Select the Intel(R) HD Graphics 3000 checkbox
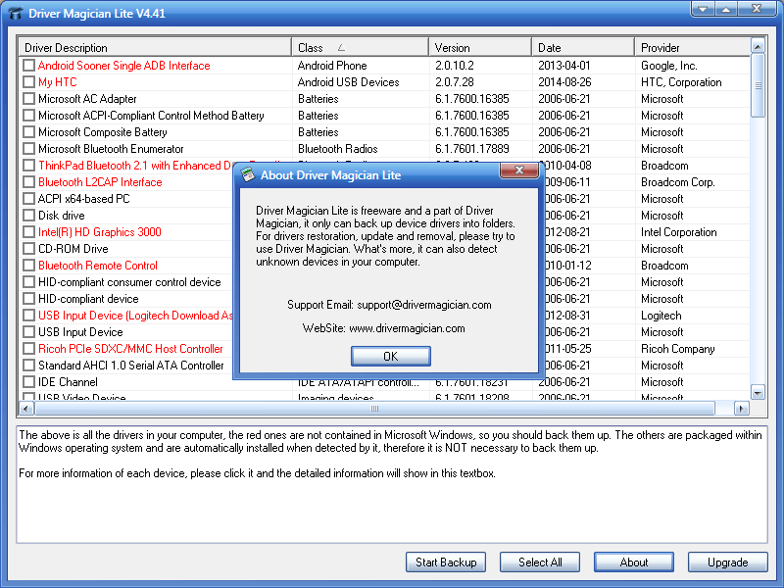 [29, 232]
